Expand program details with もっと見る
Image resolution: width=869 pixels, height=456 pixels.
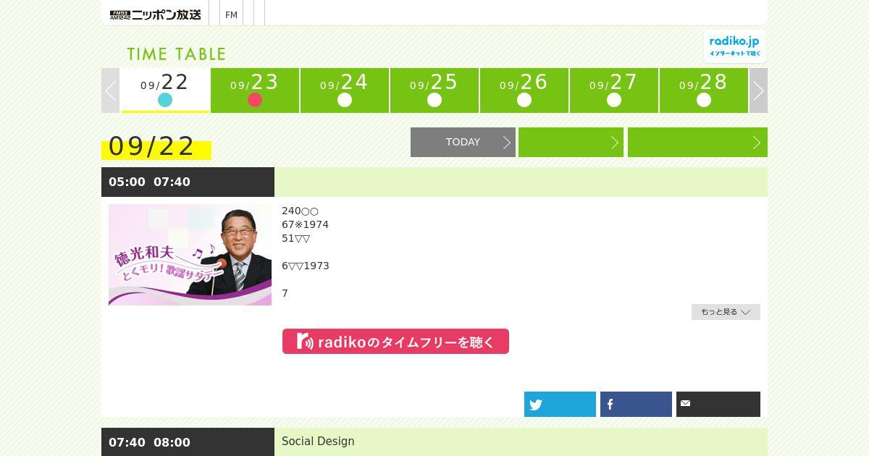tap(726, 312)
